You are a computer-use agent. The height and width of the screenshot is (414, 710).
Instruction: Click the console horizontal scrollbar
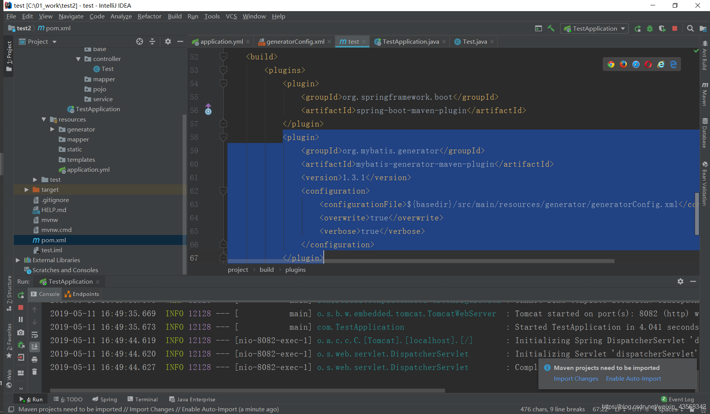pyautogui.click(x=247, y=391)
